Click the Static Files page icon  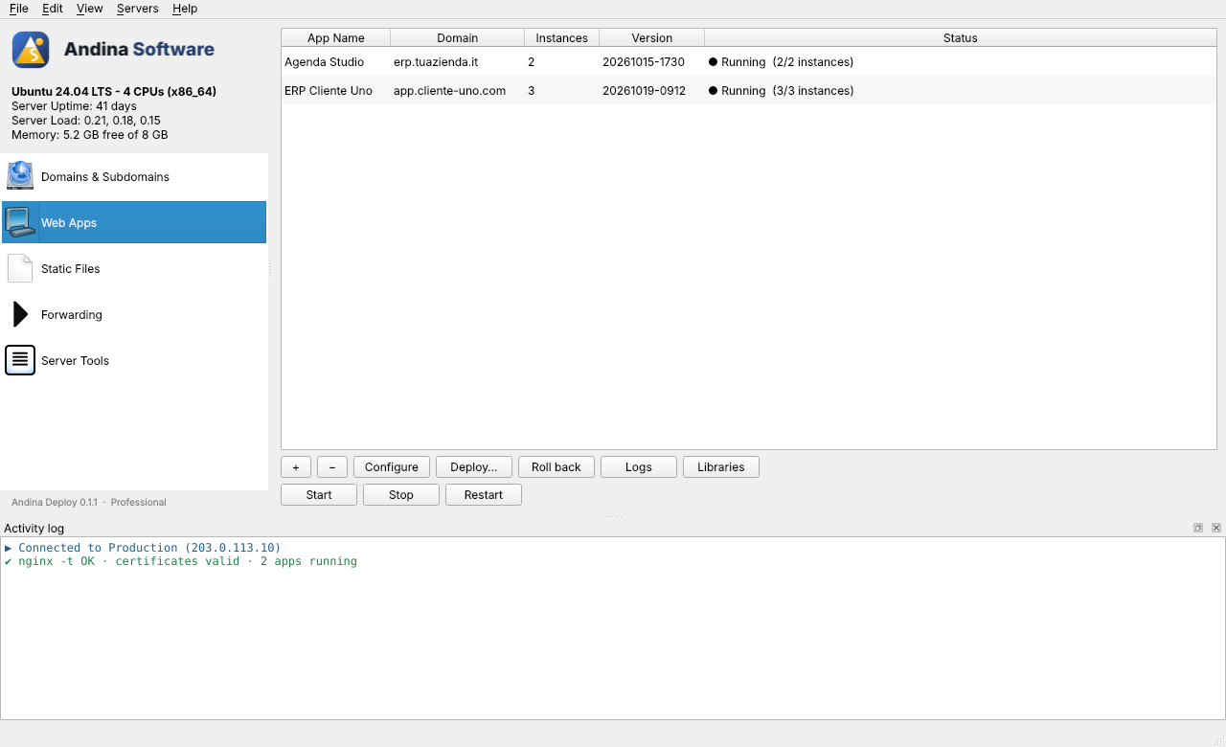[20, 268]
